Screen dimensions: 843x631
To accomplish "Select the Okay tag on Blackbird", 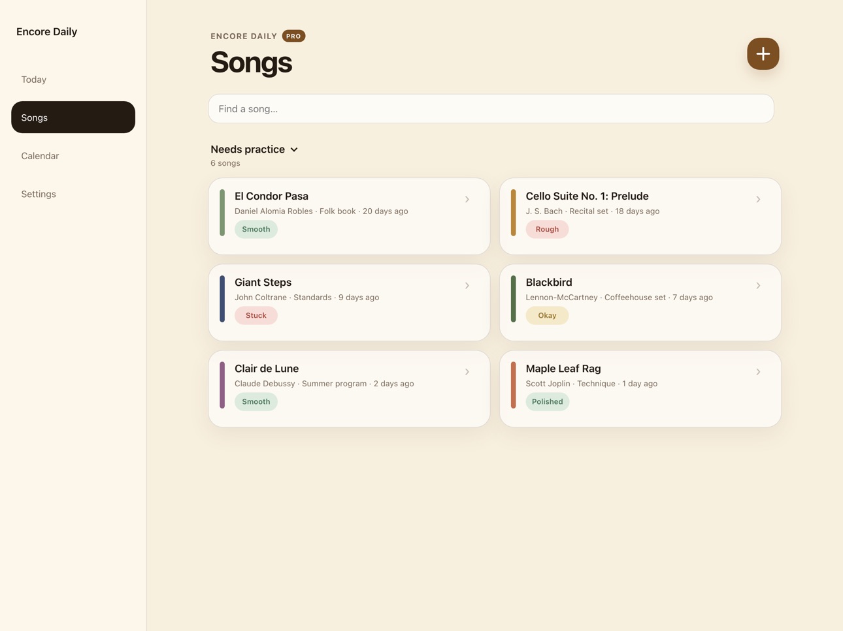I will [547, 315].
